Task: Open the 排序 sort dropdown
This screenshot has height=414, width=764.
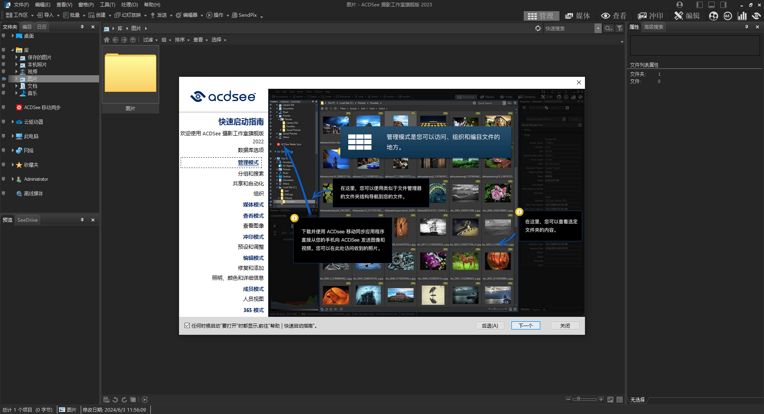Action: pos(182,40)
